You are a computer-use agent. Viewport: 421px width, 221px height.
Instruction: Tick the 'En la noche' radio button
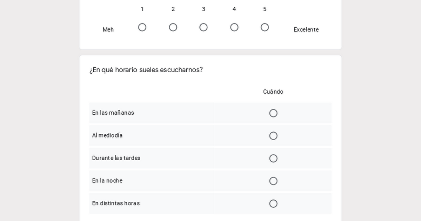(x=273, y=181)
